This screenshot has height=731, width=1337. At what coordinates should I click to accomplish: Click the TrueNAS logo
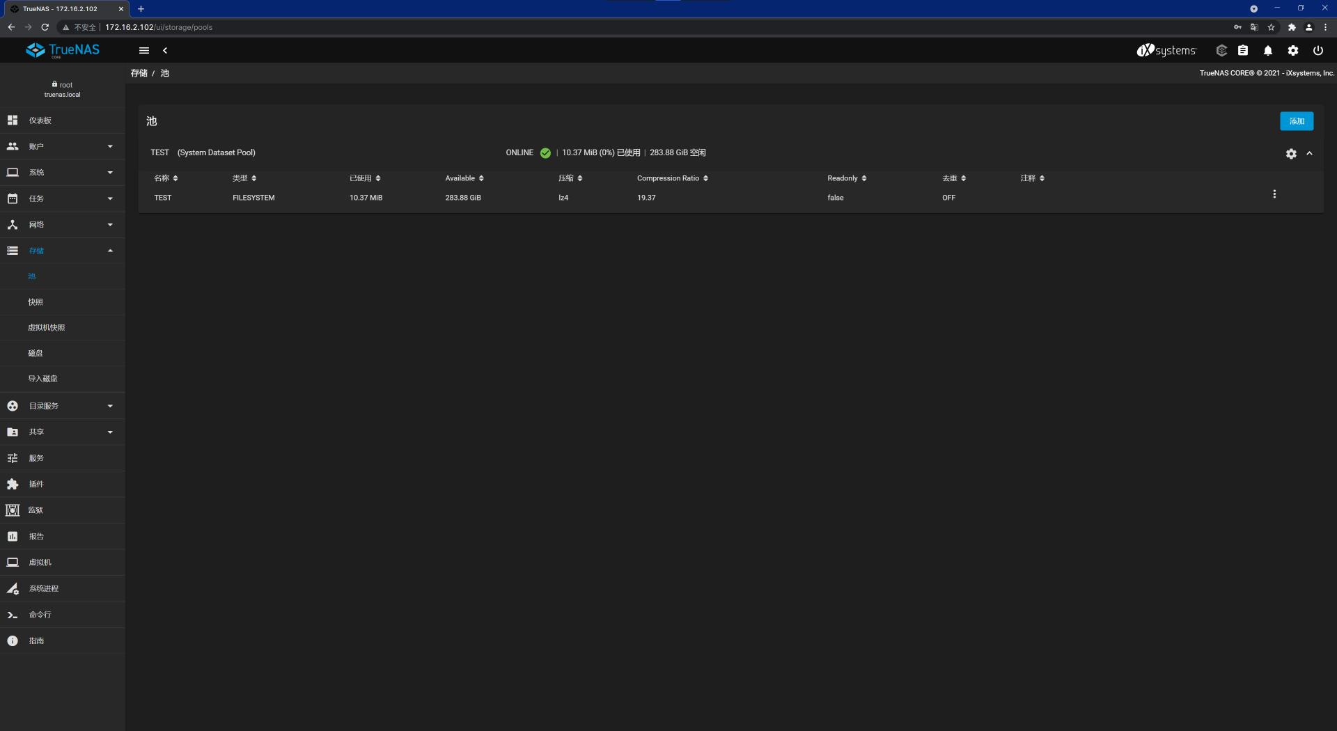pos(63,50)
